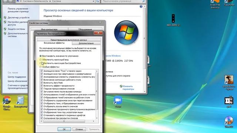The width and height of the screenshot is (237, 133).
Task: Open 'Имя компьютера' tab in System Properties
Action: point(49,29)
